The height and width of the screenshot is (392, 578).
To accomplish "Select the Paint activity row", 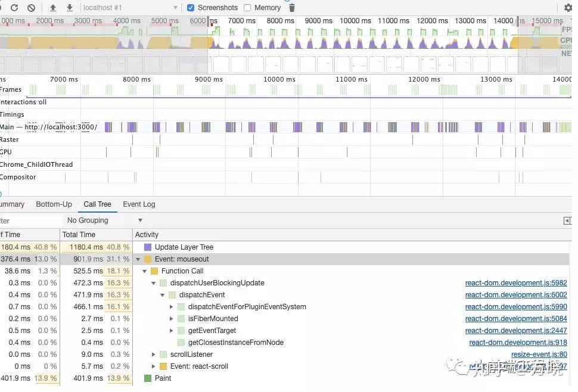I will (286, 378).
